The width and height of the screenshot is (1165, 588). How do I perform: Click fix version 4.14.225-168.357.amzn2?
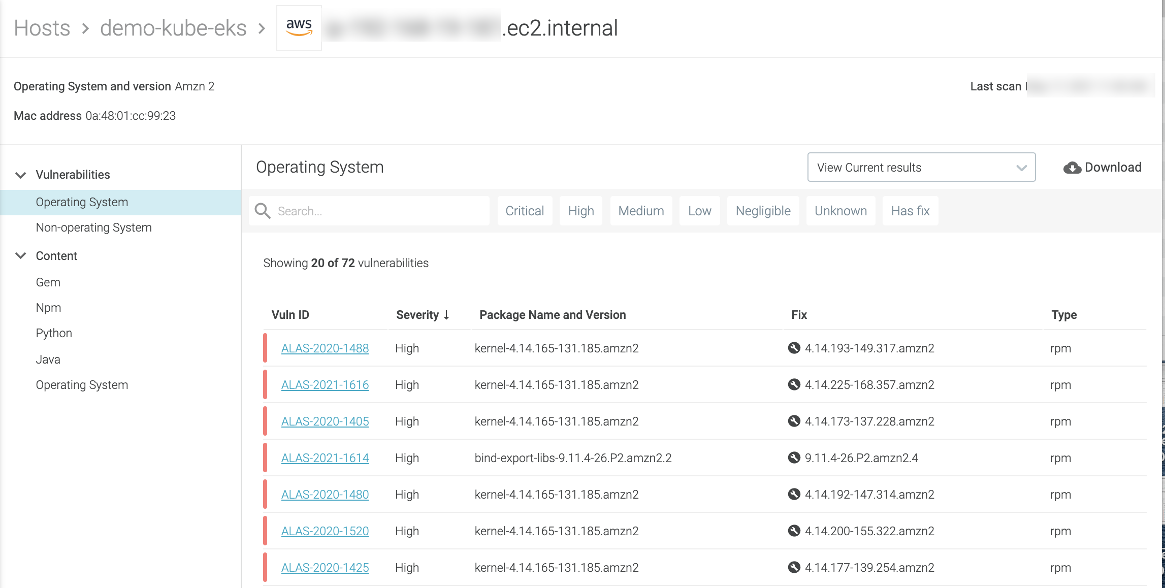(869, 385)
